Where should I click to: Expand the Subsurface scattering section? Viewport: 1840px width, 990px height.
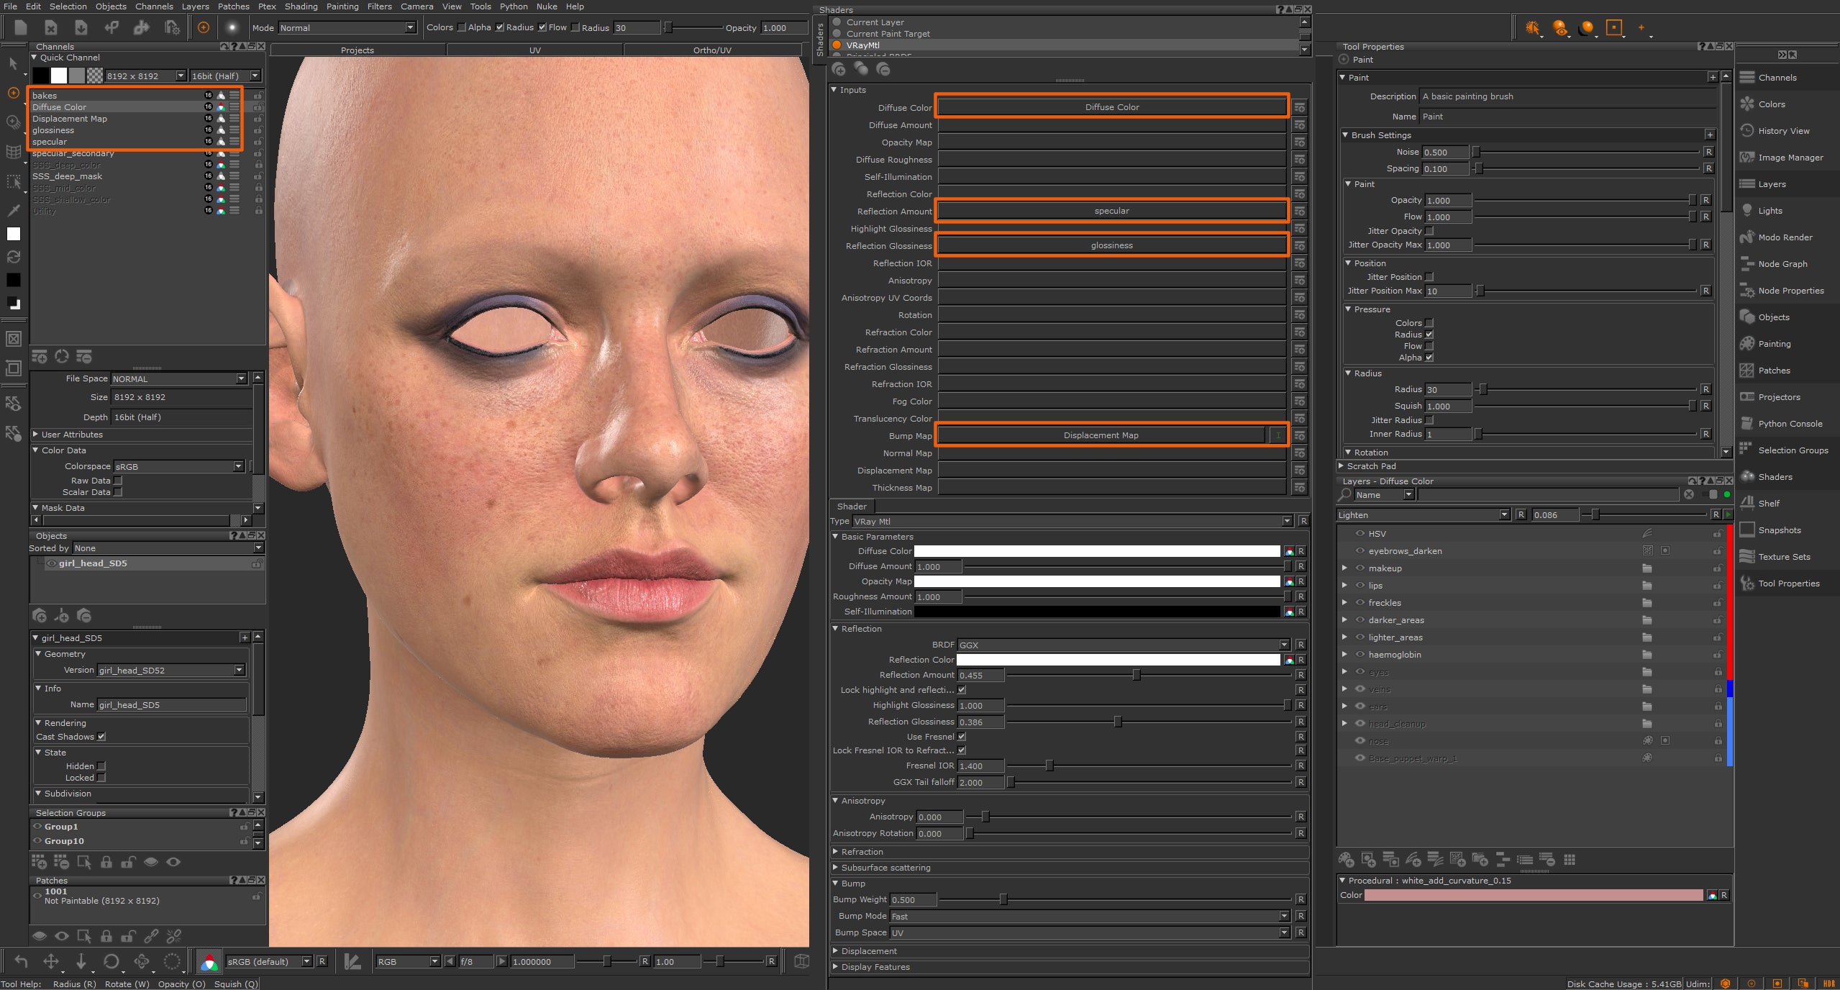click(x=885, y=868)
